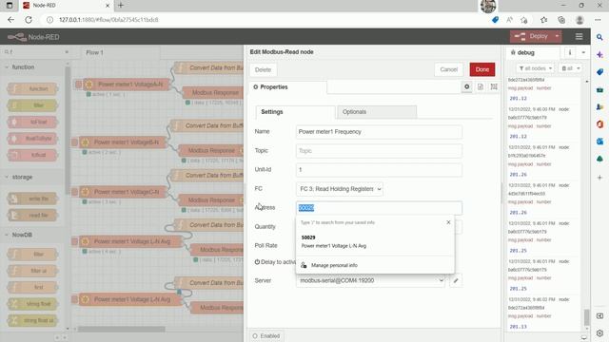
Task: Open the Deploy options dropdown arrow
Action: click(x=557, y=36)
